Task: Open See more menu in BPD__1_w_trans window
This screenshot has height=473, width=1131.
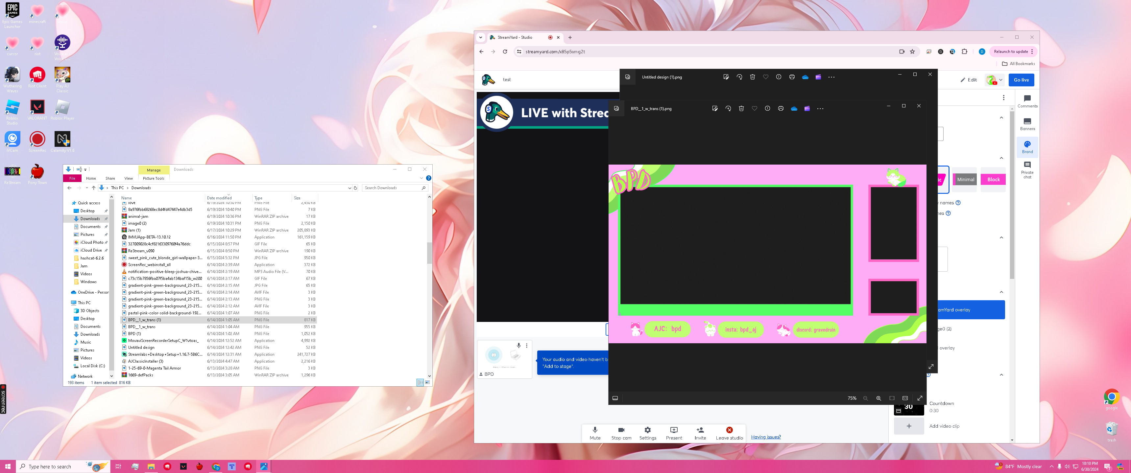Action: (x=820, y=108)
